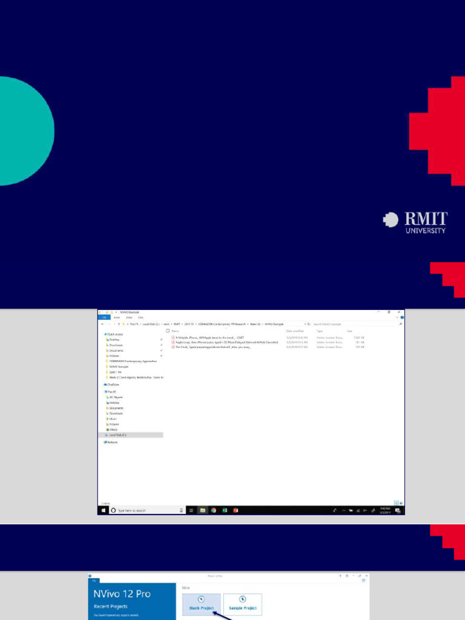Open the address bar history dropdown

coord(305,325)
